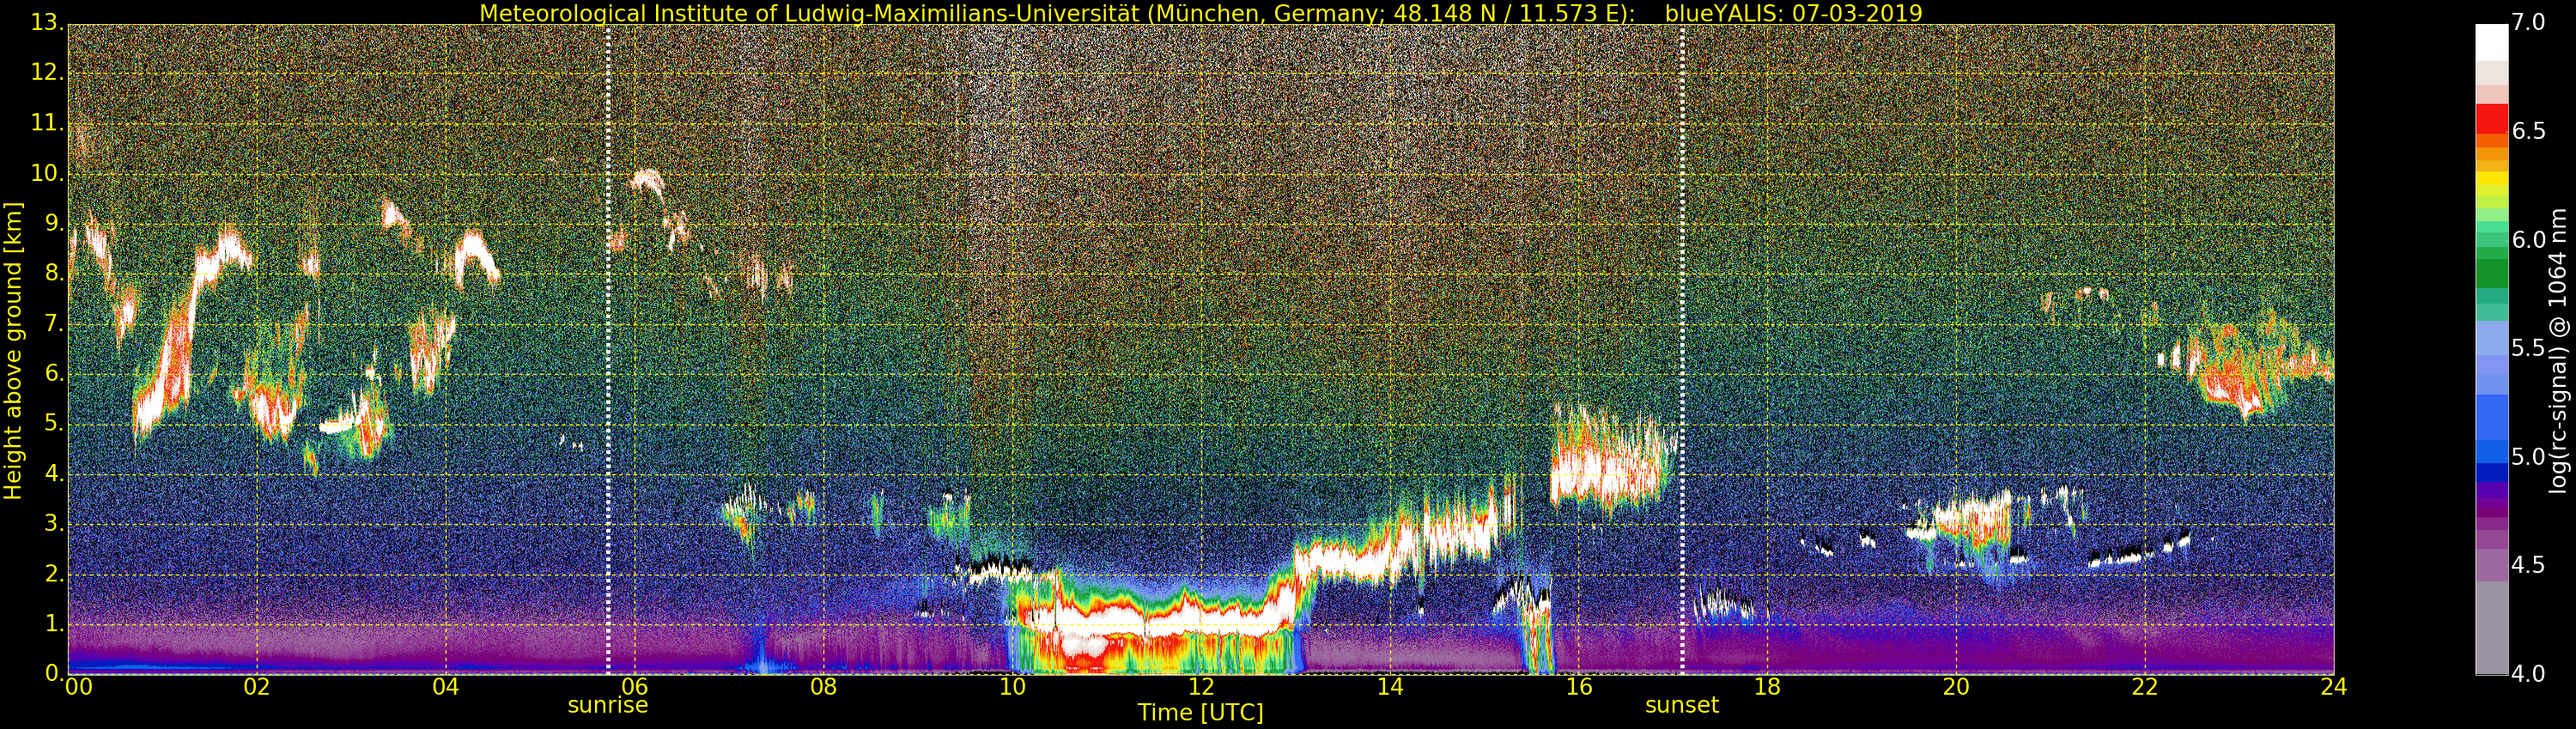Image resolution: width=2576 pixels, height=729 pixels.
Task: Click the 'Height above ground [km]' axis label
Action: tap(13, 351)
